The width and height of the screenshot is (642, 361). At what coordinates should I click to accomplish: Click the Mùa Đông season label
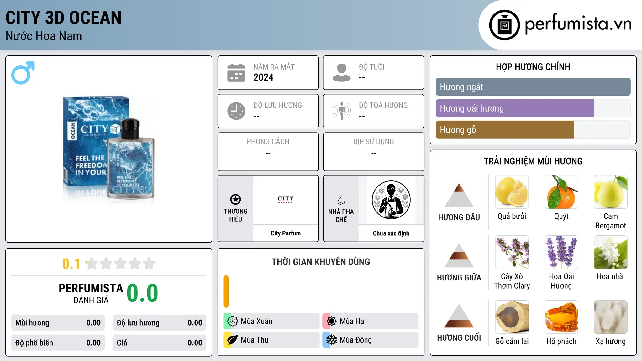pos(356,340)
